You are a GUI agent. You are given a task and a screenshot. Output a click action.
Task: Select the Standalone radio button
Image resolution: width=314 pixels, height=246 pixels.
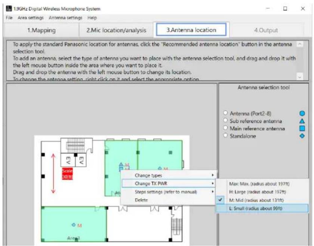pyautogui.click(x=225, y=136)
